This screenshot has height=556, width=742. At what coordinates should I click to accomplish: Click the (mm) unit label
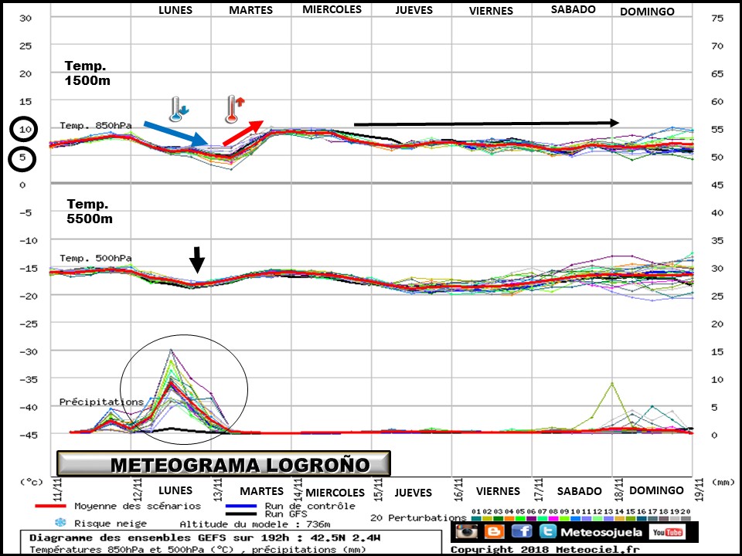point(722,482)
